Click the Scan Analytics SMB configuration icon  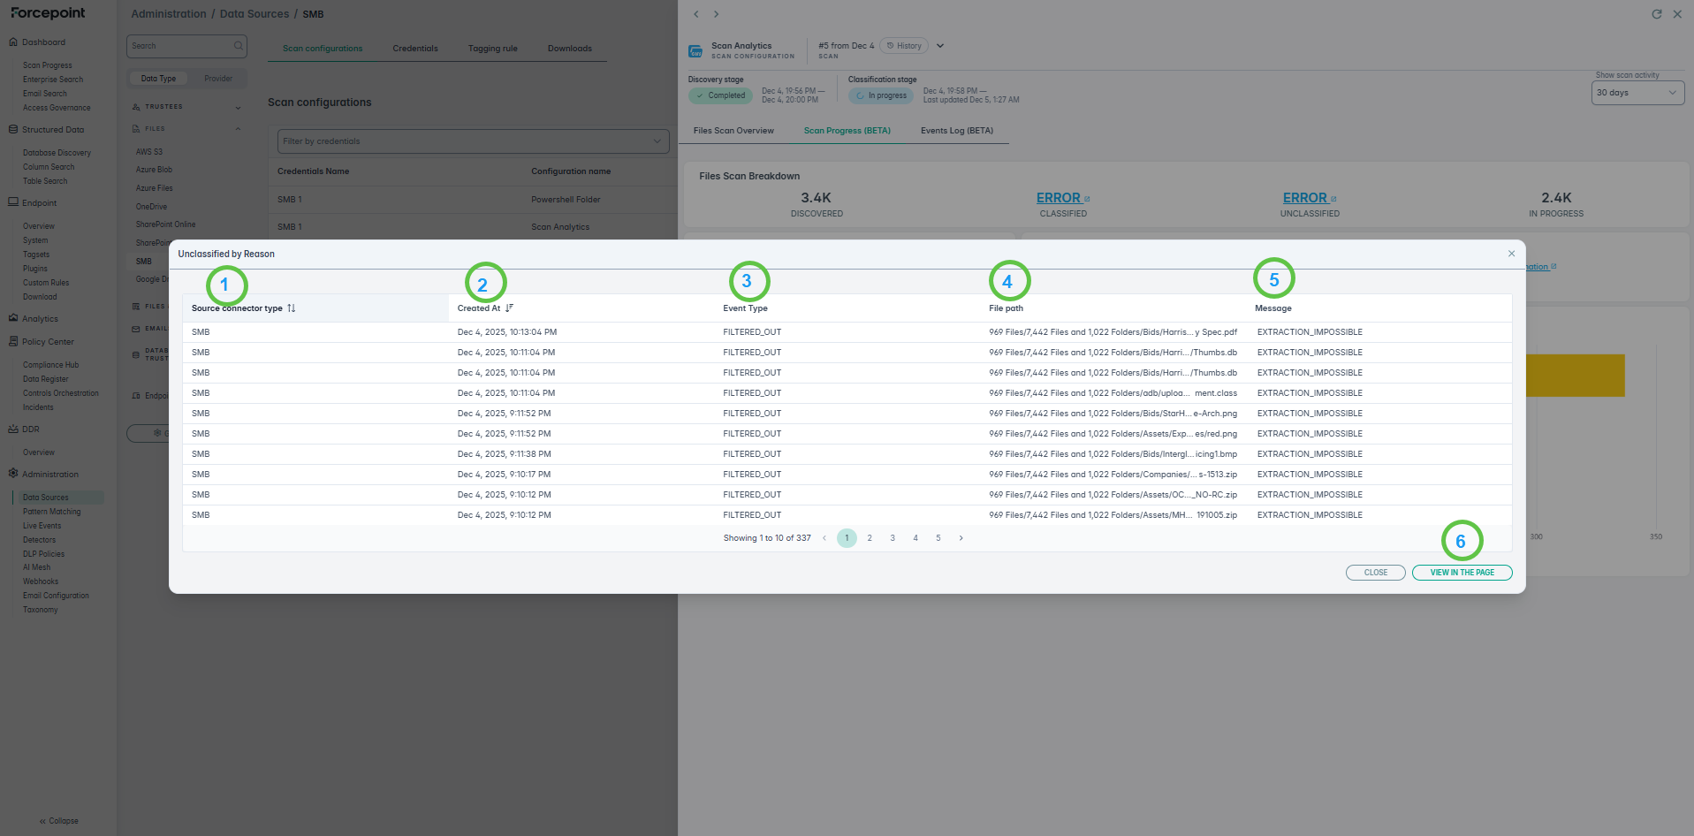(695, 50)
